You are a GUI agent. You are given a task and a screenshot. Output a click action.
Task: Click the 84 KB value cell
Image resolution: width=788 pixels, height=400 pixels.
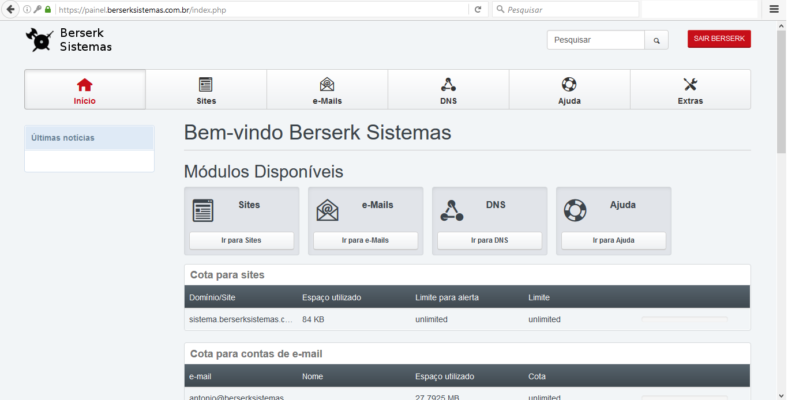(x=313, y=319)
